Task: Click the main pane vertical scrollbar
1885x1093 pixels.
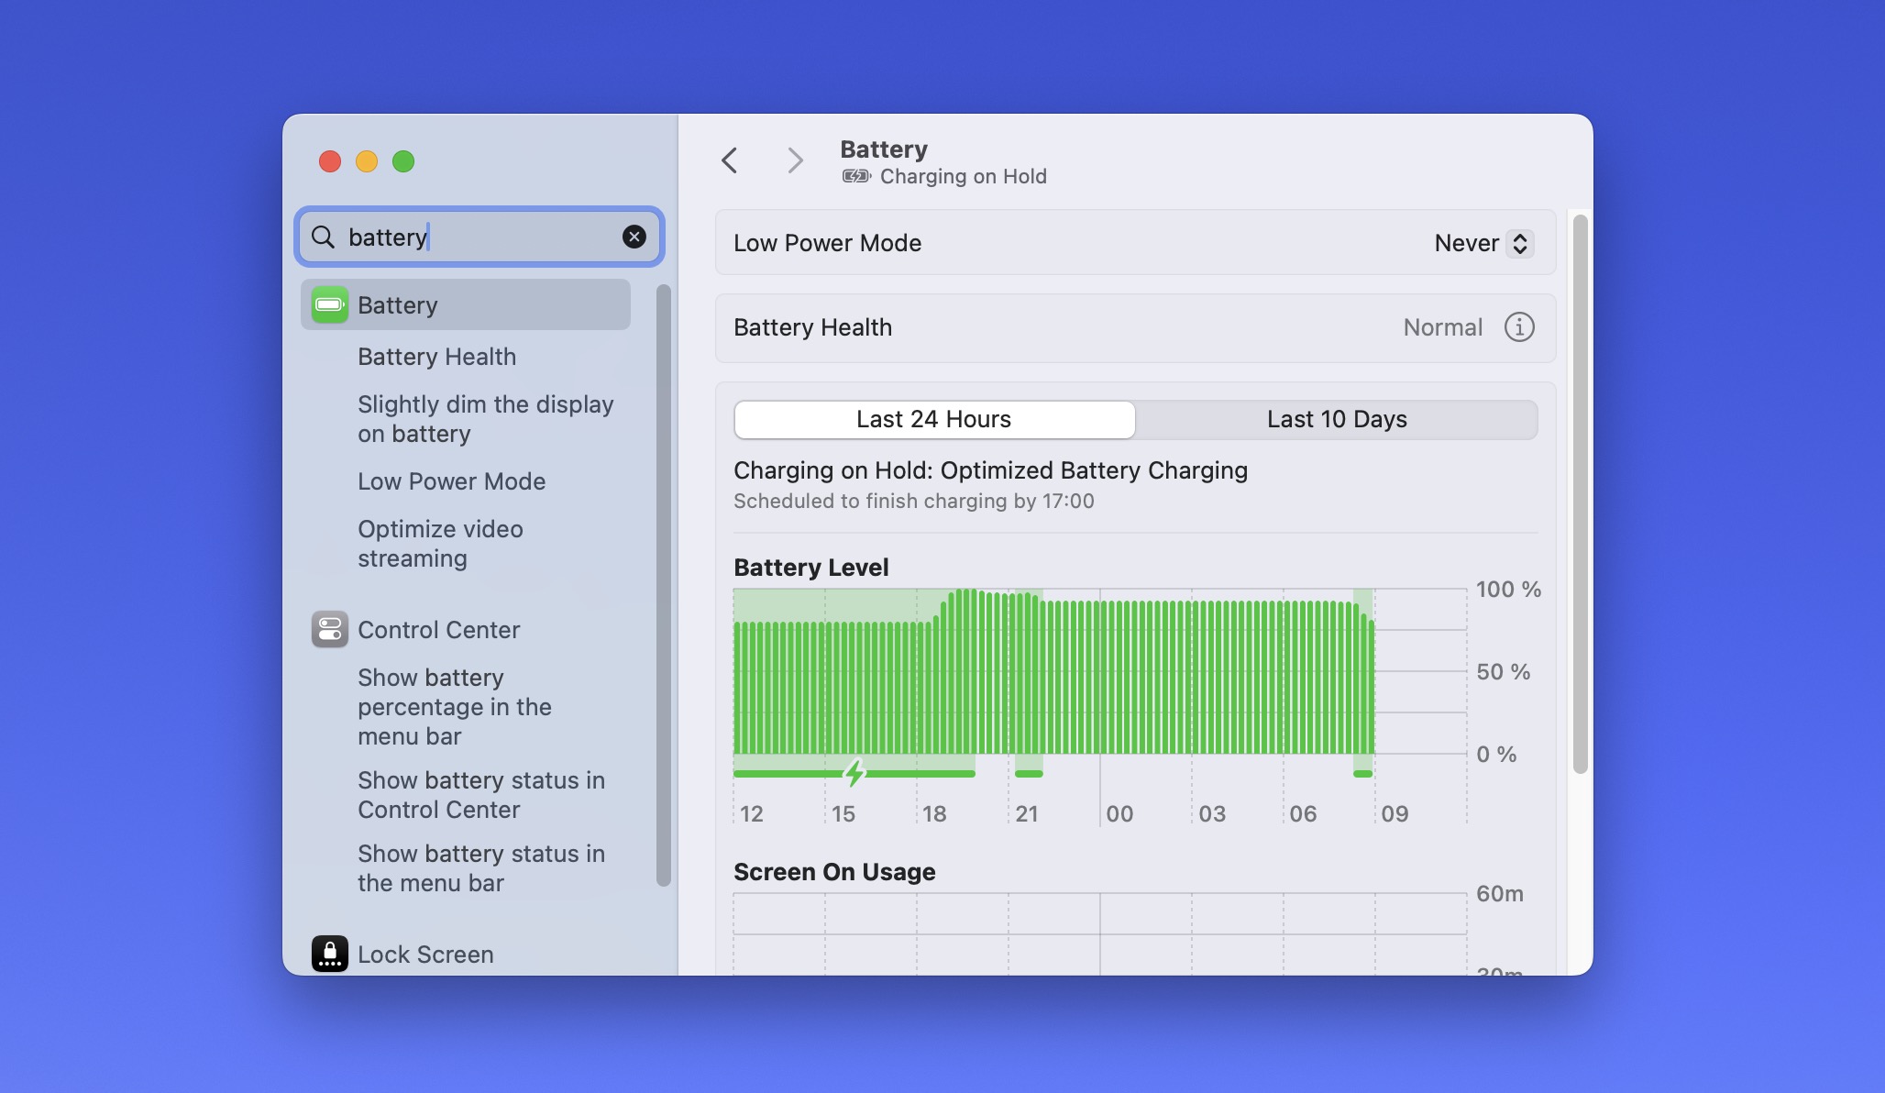Action: [1580, 494]
